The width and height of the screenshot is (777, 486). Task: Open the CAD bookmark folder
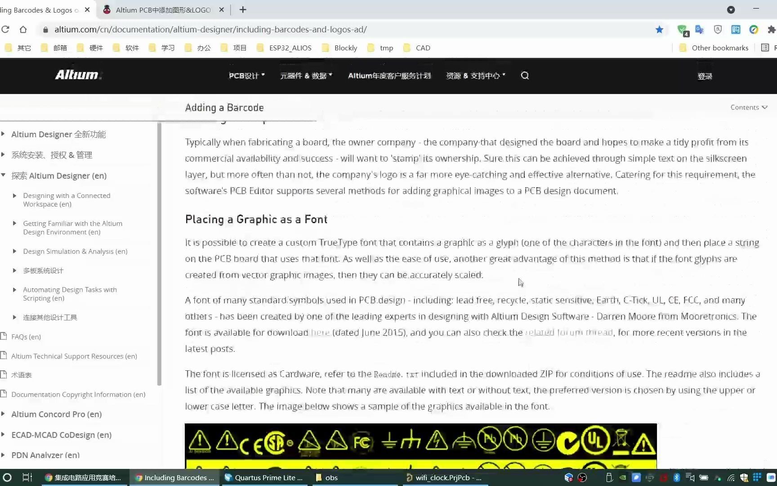coord(417,48)
